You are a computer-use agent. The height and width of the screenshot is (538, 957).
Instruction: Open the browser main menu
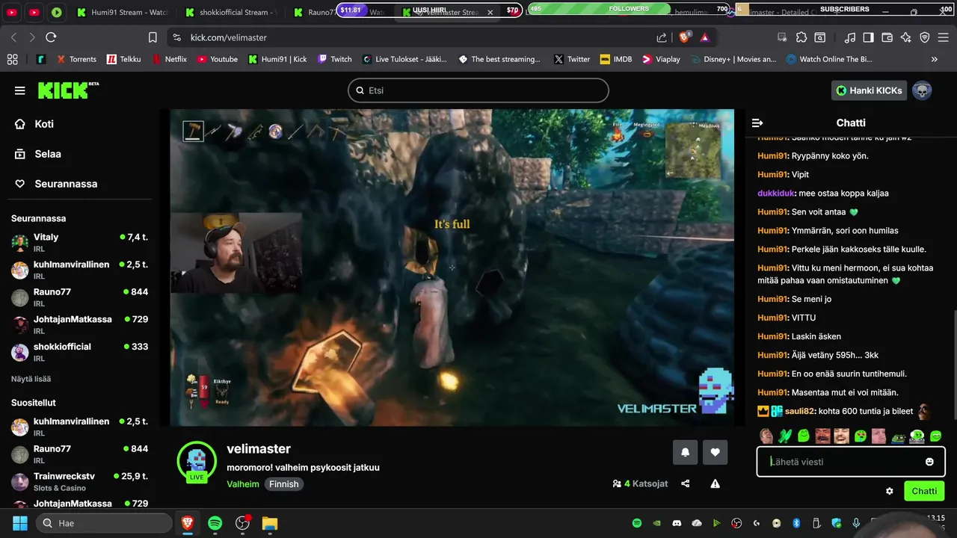coord(944,37)
